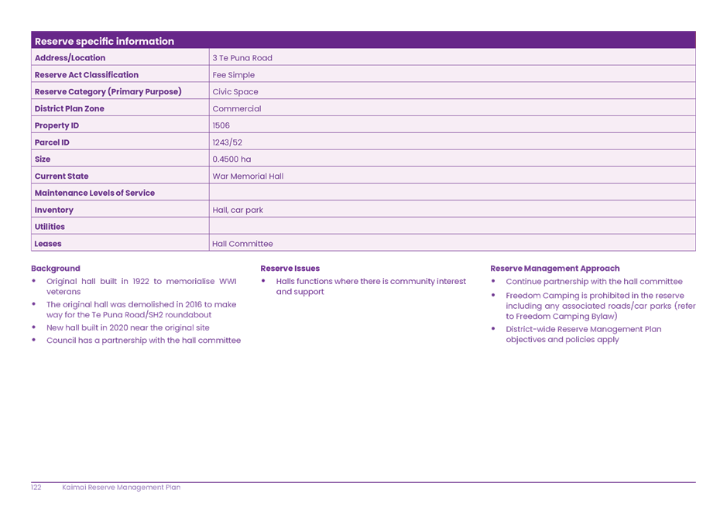727x514 pixels.
Task: Select the '3 Te Puna Road' address value
Action: pos(242,58)
